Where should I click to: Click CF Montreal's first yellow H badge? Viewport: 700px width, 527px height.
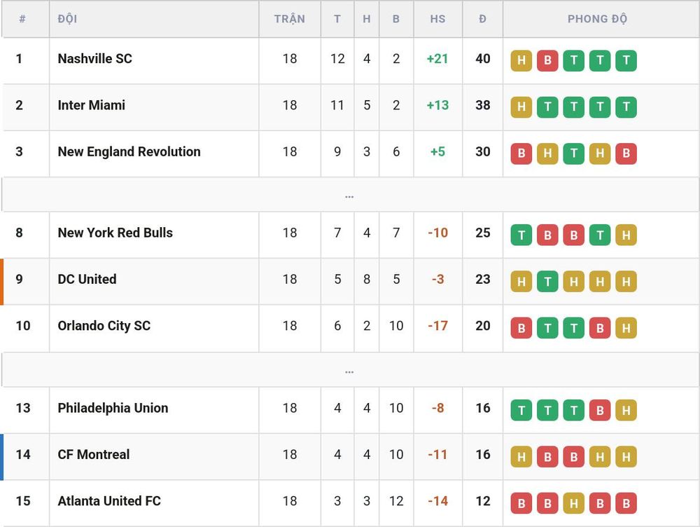[x=521, y=457]
